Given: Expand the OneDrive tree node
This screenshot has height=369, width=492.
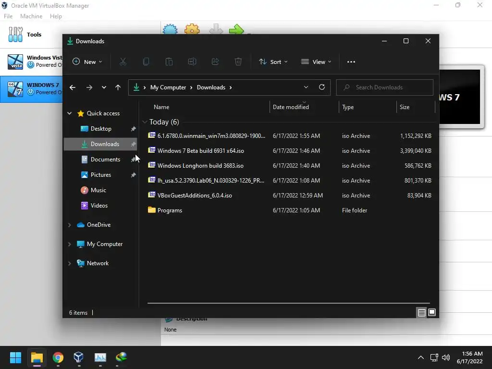Looking at the screenshot, I should coord(69,225).
